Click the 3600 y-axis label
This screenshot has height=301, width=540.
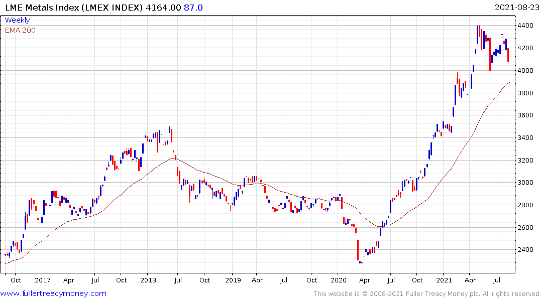pyautogui.click(x=525, y=115)
